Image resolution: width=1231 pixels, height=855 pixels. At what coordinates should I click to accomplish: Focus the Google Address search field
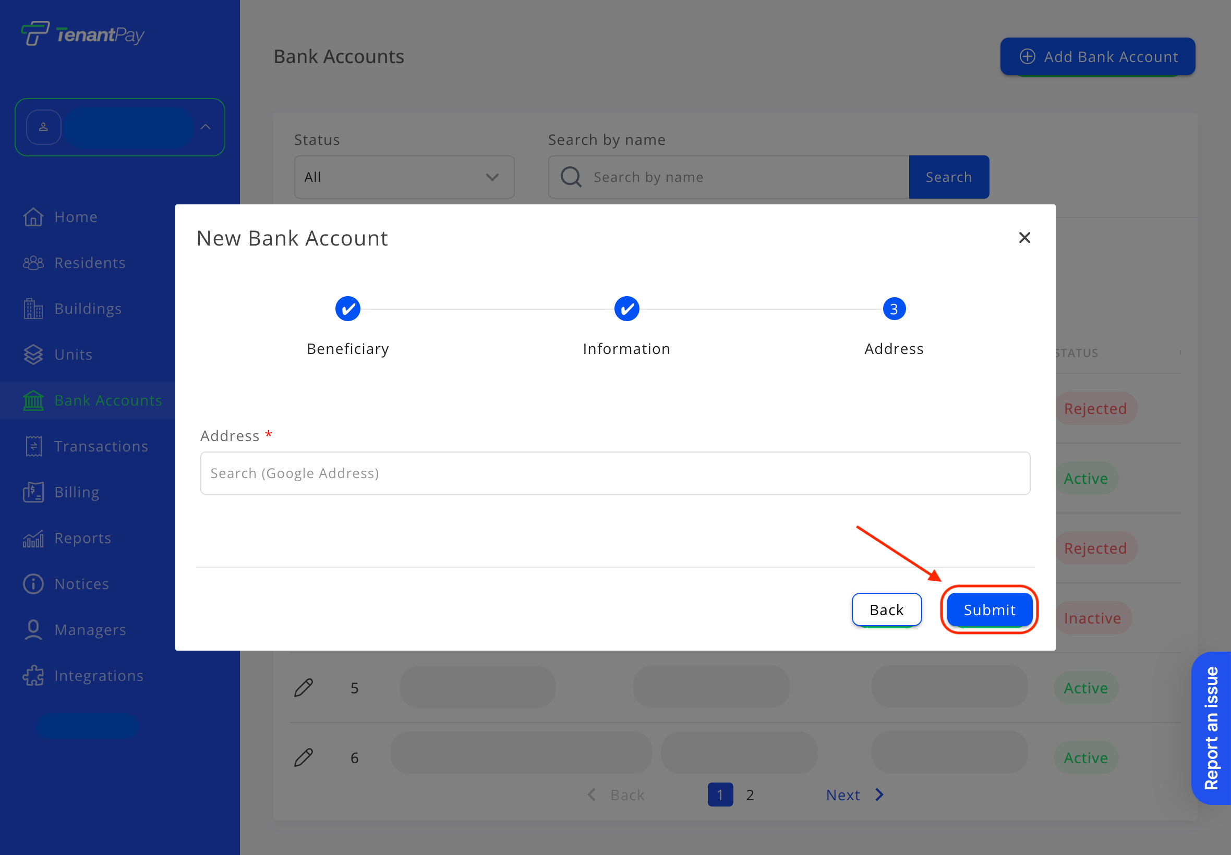[614, 473]
